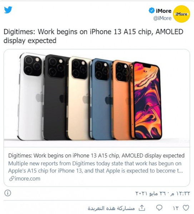The height and width of the screenshot is (214, 194).
Task: Visit the @iMore handle
Action: (162, 18)
